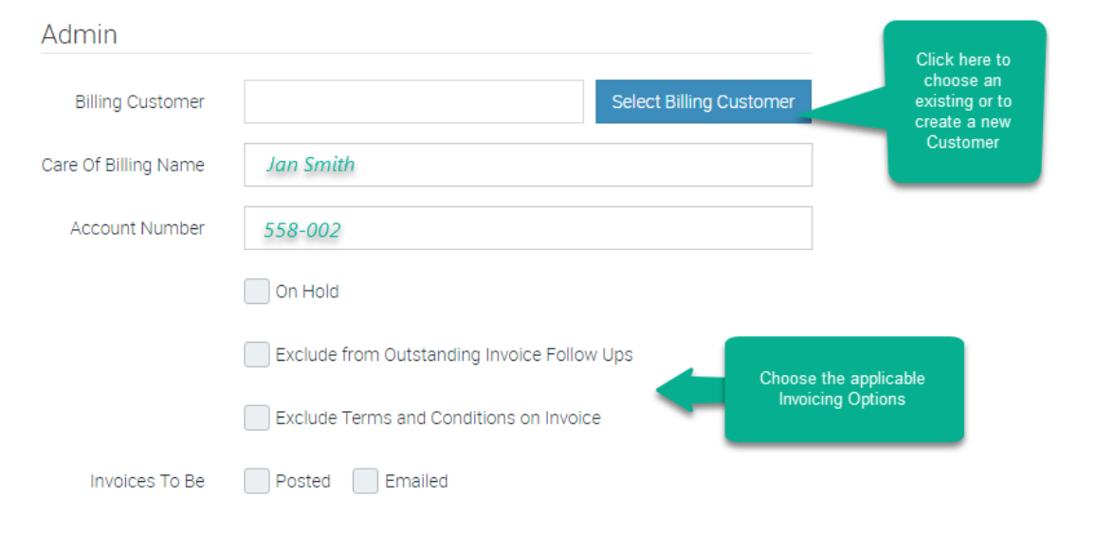Toggle the Posted invoices checkbox
The height and width of the screenshot is (552, 1096).
[257, 481]
